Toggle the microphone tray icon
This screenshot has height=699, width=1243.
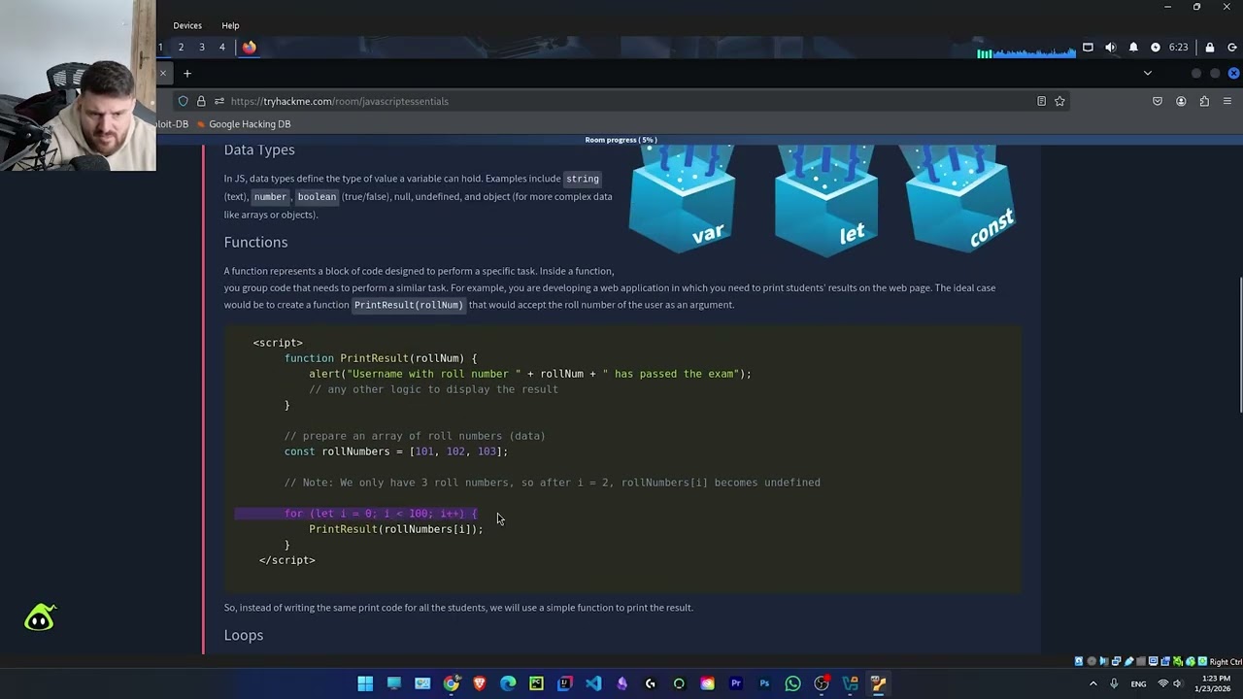coord(1114,683)
